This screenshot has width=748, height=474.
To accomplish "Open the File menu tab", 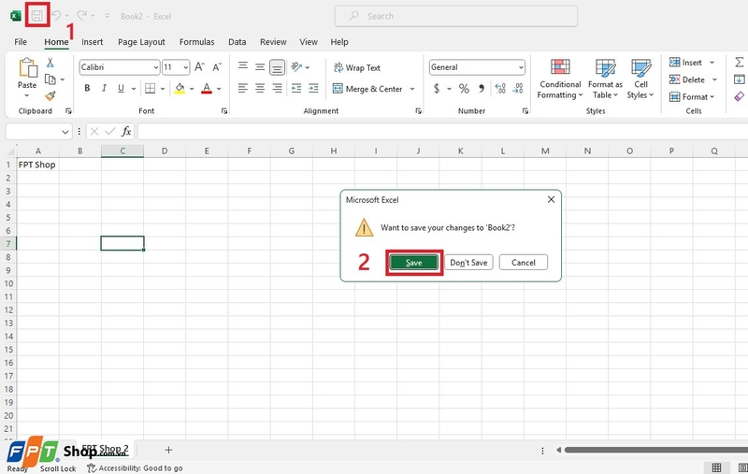I will coord(21,42).
